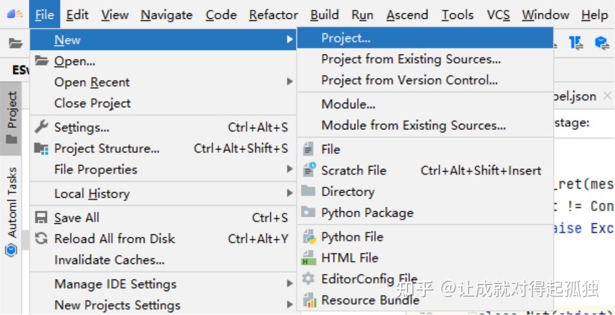Viewport: 615px width, 315px height.
Task: Expand the File Properties submenu arrow
Action: [x=290, y=169]
